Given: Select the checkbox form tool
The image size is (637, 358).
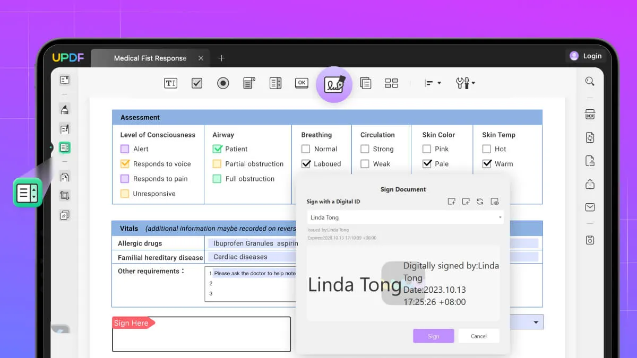Looking at the screenshot, I should click(197, 83).
